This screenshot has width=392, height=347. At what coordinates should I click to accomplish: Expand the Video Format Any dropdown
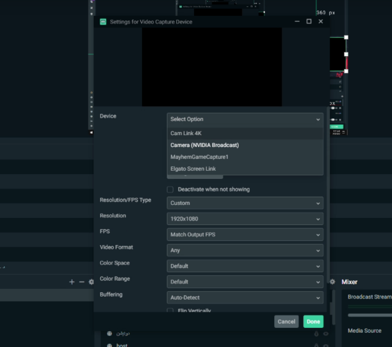[x=245, y=250]
